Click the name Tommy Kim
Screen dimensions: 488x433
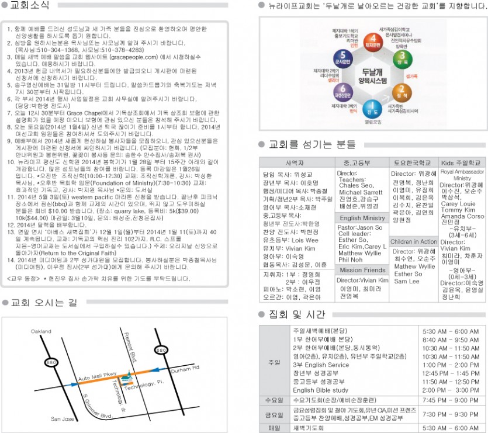click(x=458, y=210)
